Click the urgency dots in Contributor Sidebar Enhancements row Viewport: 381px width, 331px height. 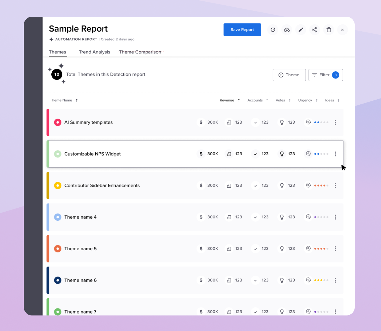(x=321, y=186)
